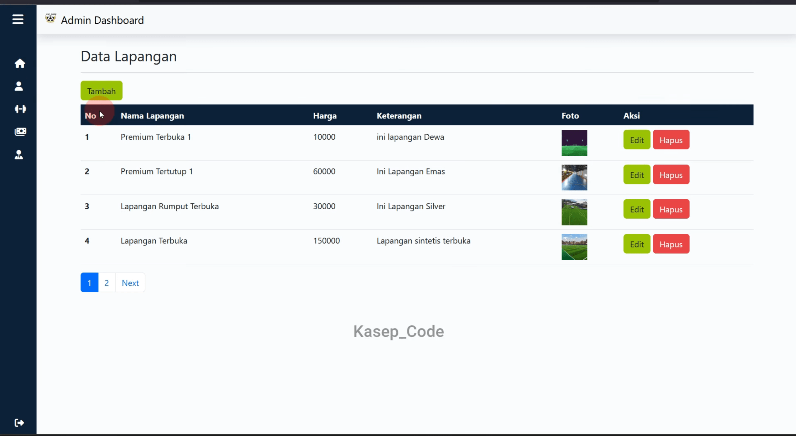
Task: Edit the Premium Terbuka 1 row
Action: coord(637,140)
